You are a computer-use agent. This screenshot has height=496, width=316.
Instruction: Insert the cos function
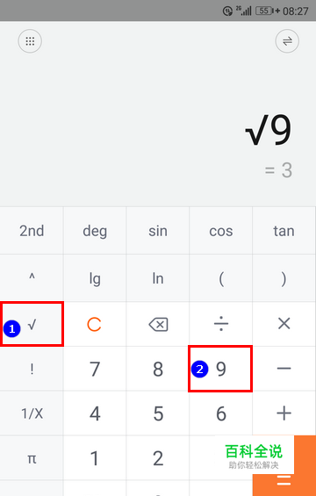point(221,231)
